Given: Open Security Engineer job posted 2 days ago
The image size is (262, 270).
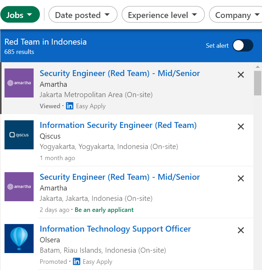Looking at the screenshot, I should (x=120, y=177).
